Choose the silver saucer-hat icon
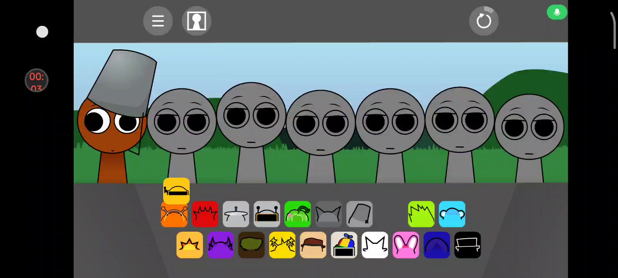The height and width of the screenshot is (278, 618). pyautogui.click(x=236, y=214)
